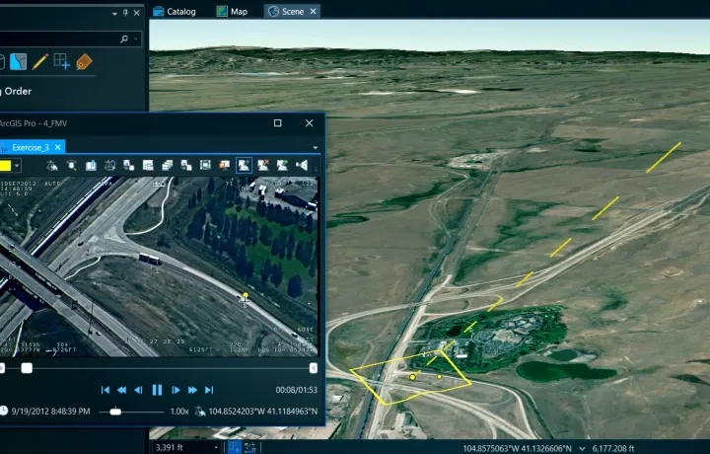Click the 1.00x playback speed slider handle
Screen dimensions: 710x454
pos(115,412)
